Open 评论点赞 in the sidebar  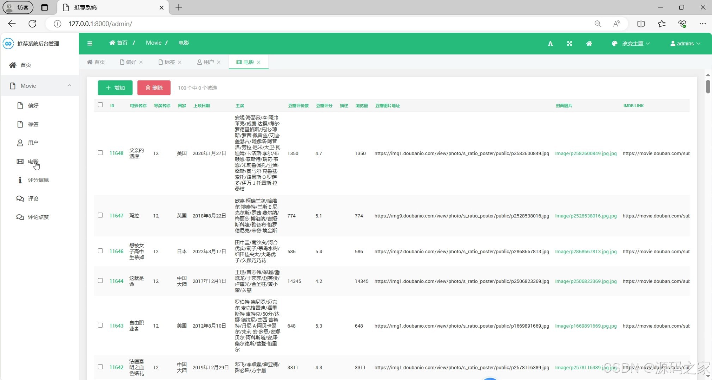tap(38, 217)
